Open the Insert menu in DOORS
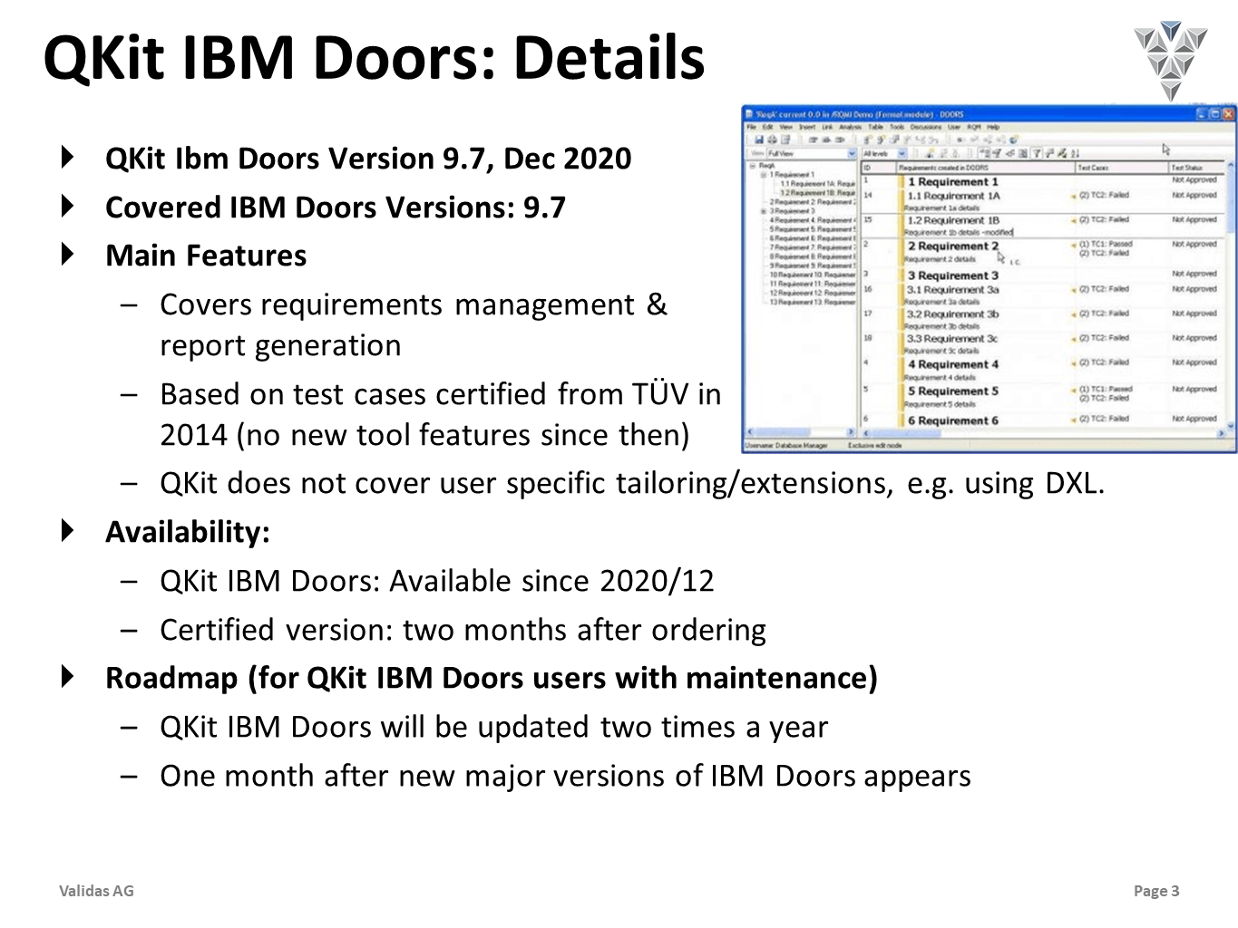This screenshot has width=1238, height=928. [x=807, y=127]
